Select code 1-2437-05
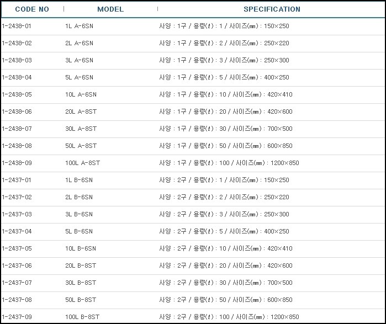386x324 pixels. (17, 248)
